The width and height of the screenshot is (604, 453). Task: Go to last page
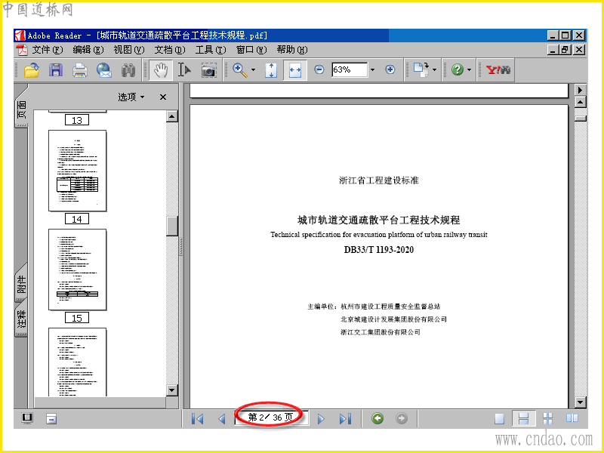(345, 419)
